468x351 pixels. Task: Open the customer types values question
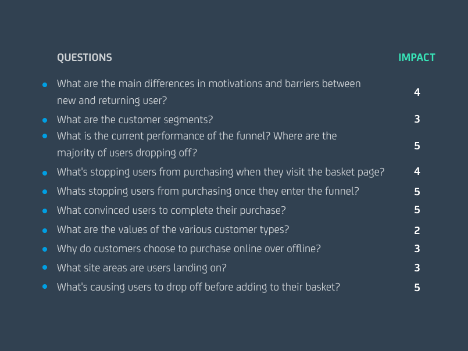173,230
